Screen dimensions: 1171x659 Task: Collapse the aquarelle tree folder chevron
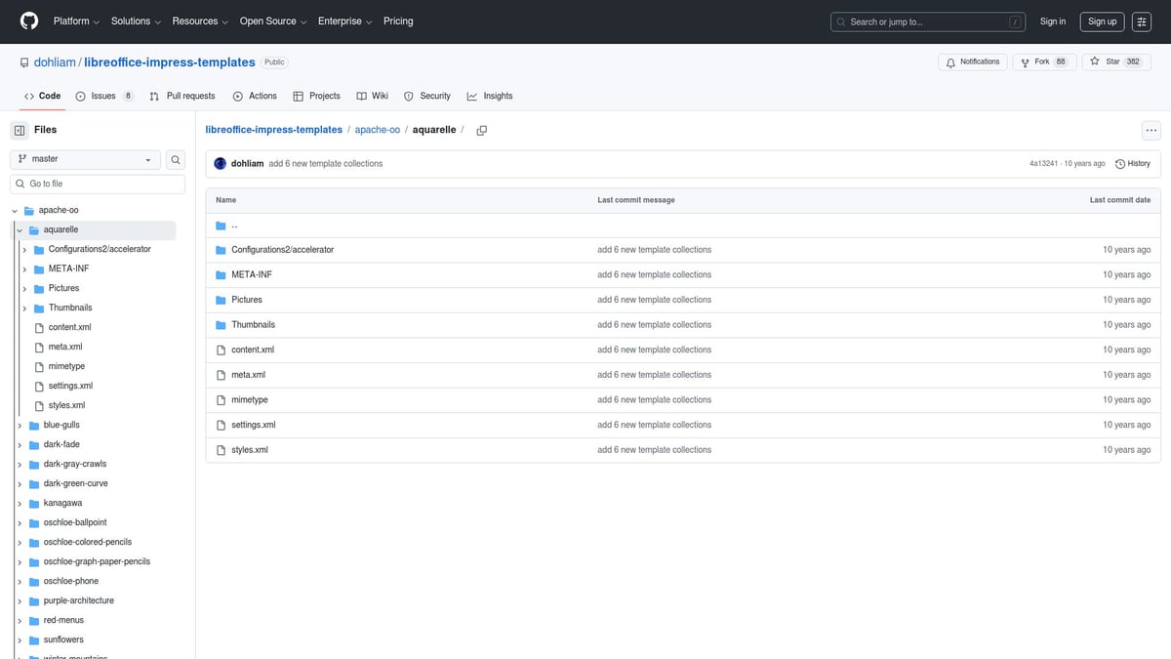point(20,229)
